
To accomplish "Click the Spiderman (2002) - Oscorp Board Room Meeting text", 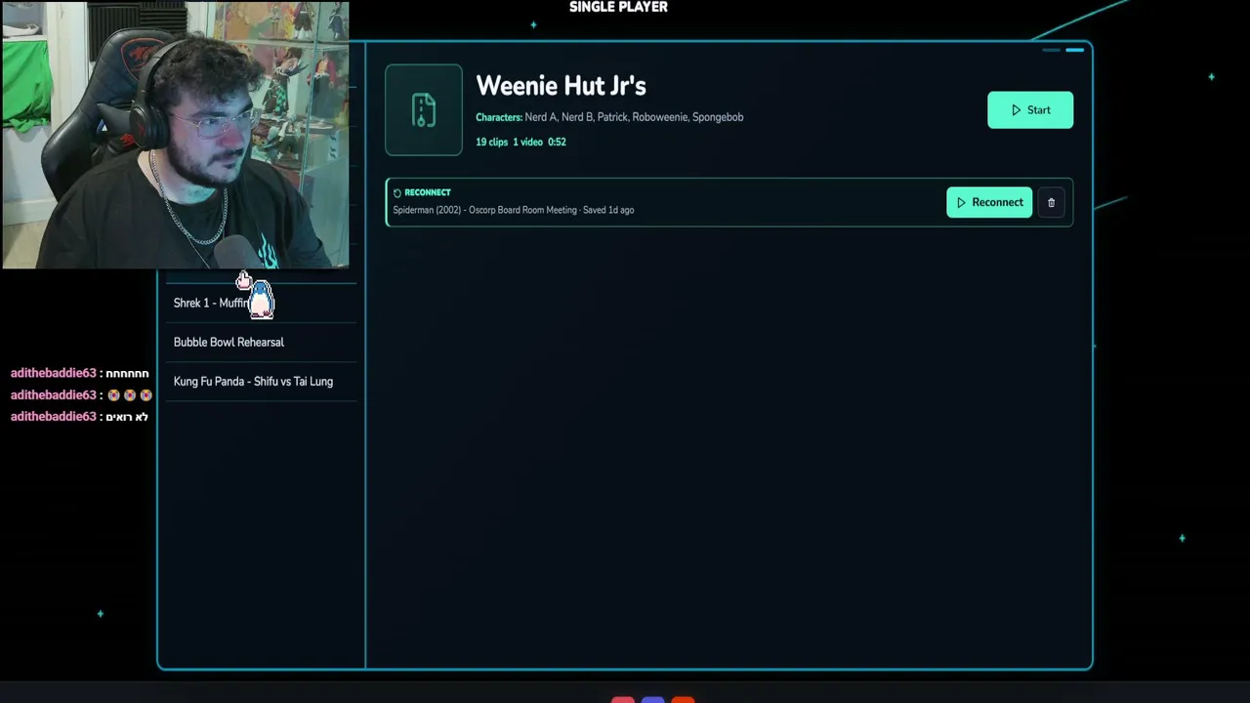I will tap(484, 210).
